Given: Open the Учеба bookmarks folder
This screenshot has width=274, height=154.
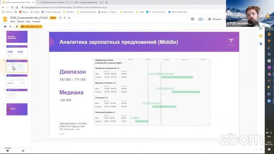Looking at the screenshot, I should tap(140, 12).
